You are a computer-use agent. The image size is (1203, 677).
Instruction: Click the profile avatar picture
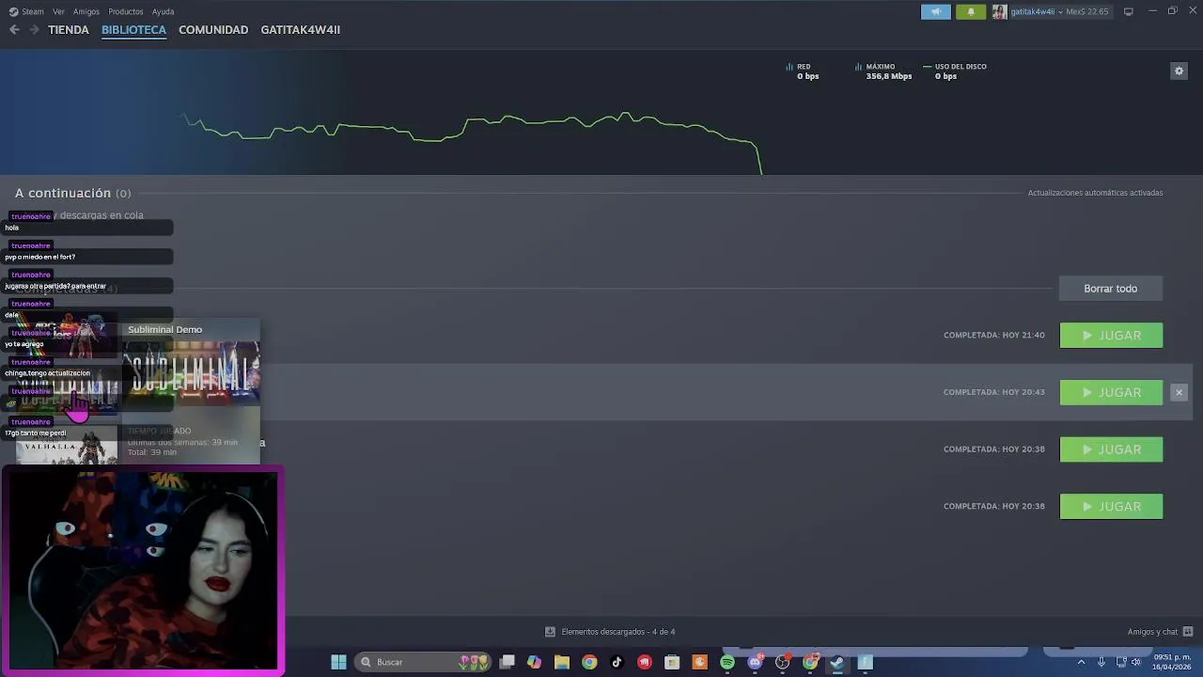click(x=999, y=11)
